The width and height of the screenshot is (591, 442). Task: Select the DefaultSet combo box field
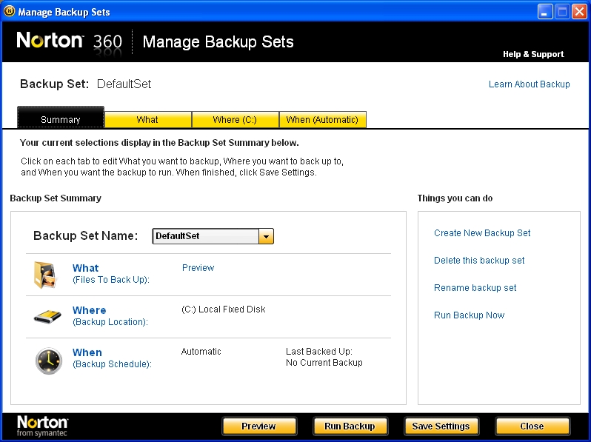tap(213, 236)
